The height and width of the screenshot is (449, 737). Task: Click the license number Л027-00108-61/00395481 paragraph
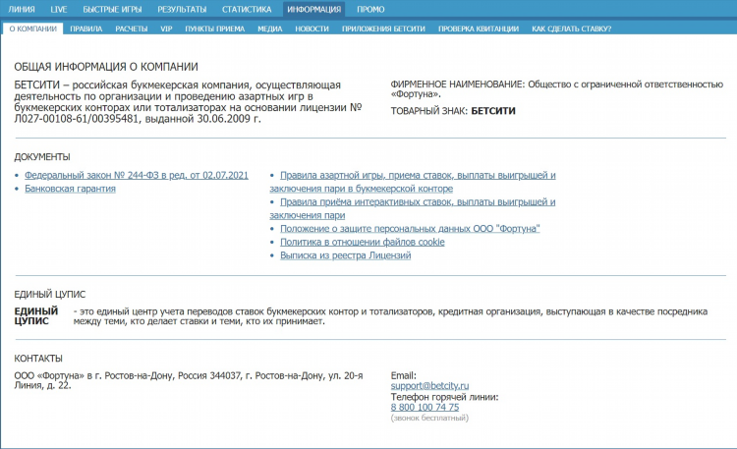pyautogui.click(x=188, y=102)
